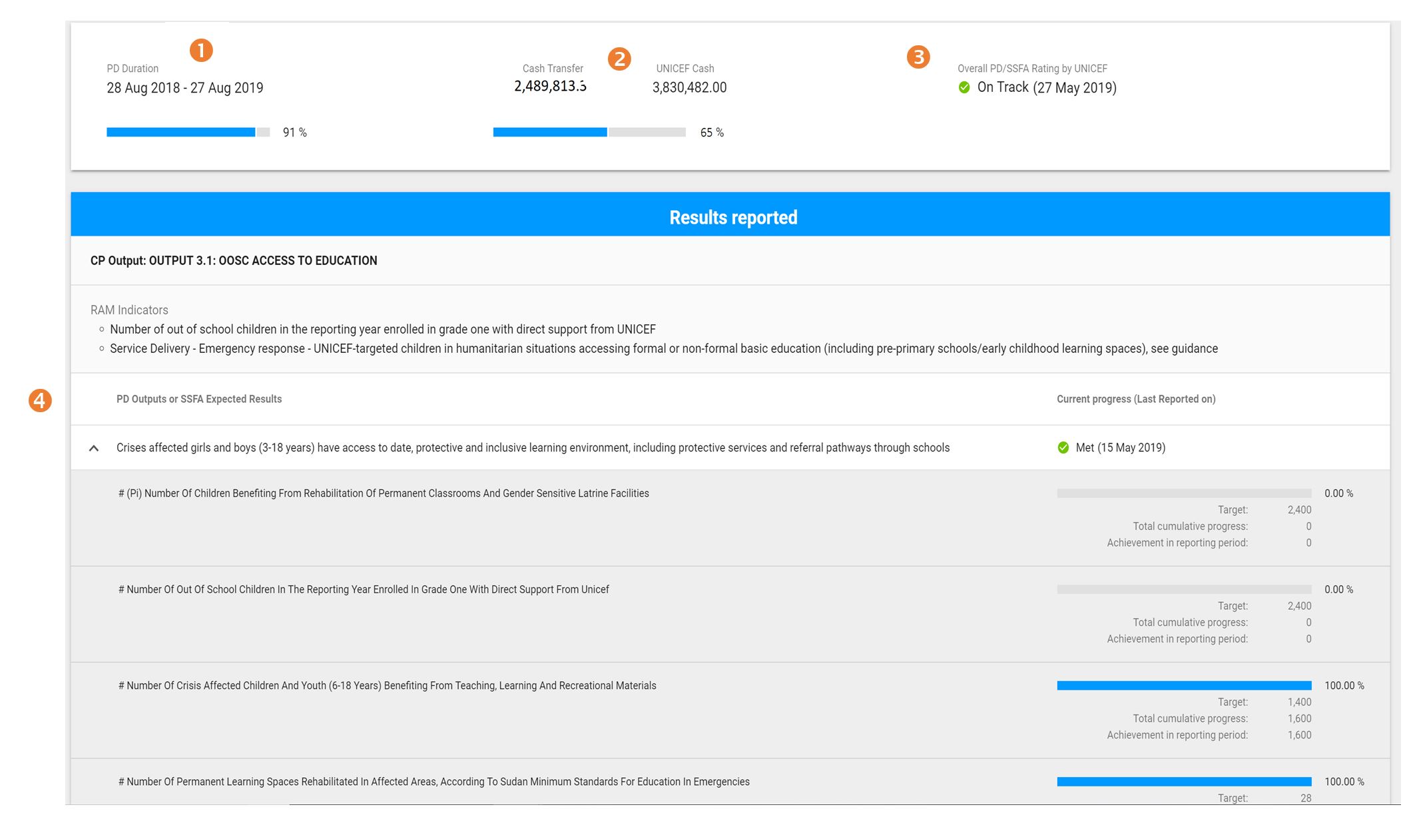Select the Permanent Learning Spaces Rehabilitated indicator
Viewport: 1407px width, 823px height.
coord(433,782)
